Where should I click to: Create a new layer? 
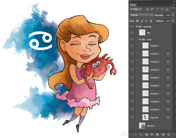pyautogui.click(x=163, y=134)
